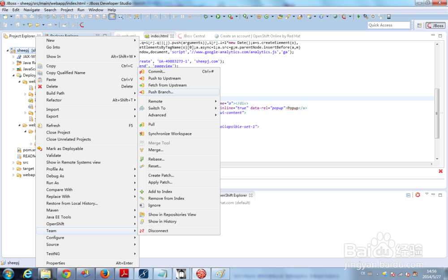448x280 pixels.
Task: Click the New Java Class toolbar icon
Action: pos(267,17)
